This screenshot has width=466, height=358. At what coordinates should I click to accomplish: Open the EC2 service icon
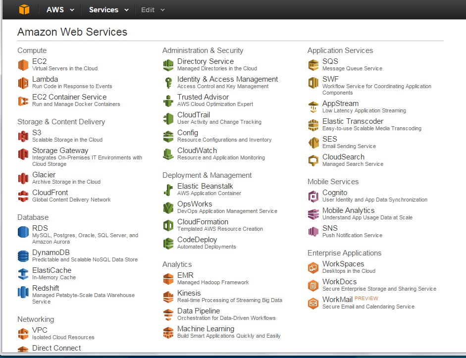coord(23,64)
